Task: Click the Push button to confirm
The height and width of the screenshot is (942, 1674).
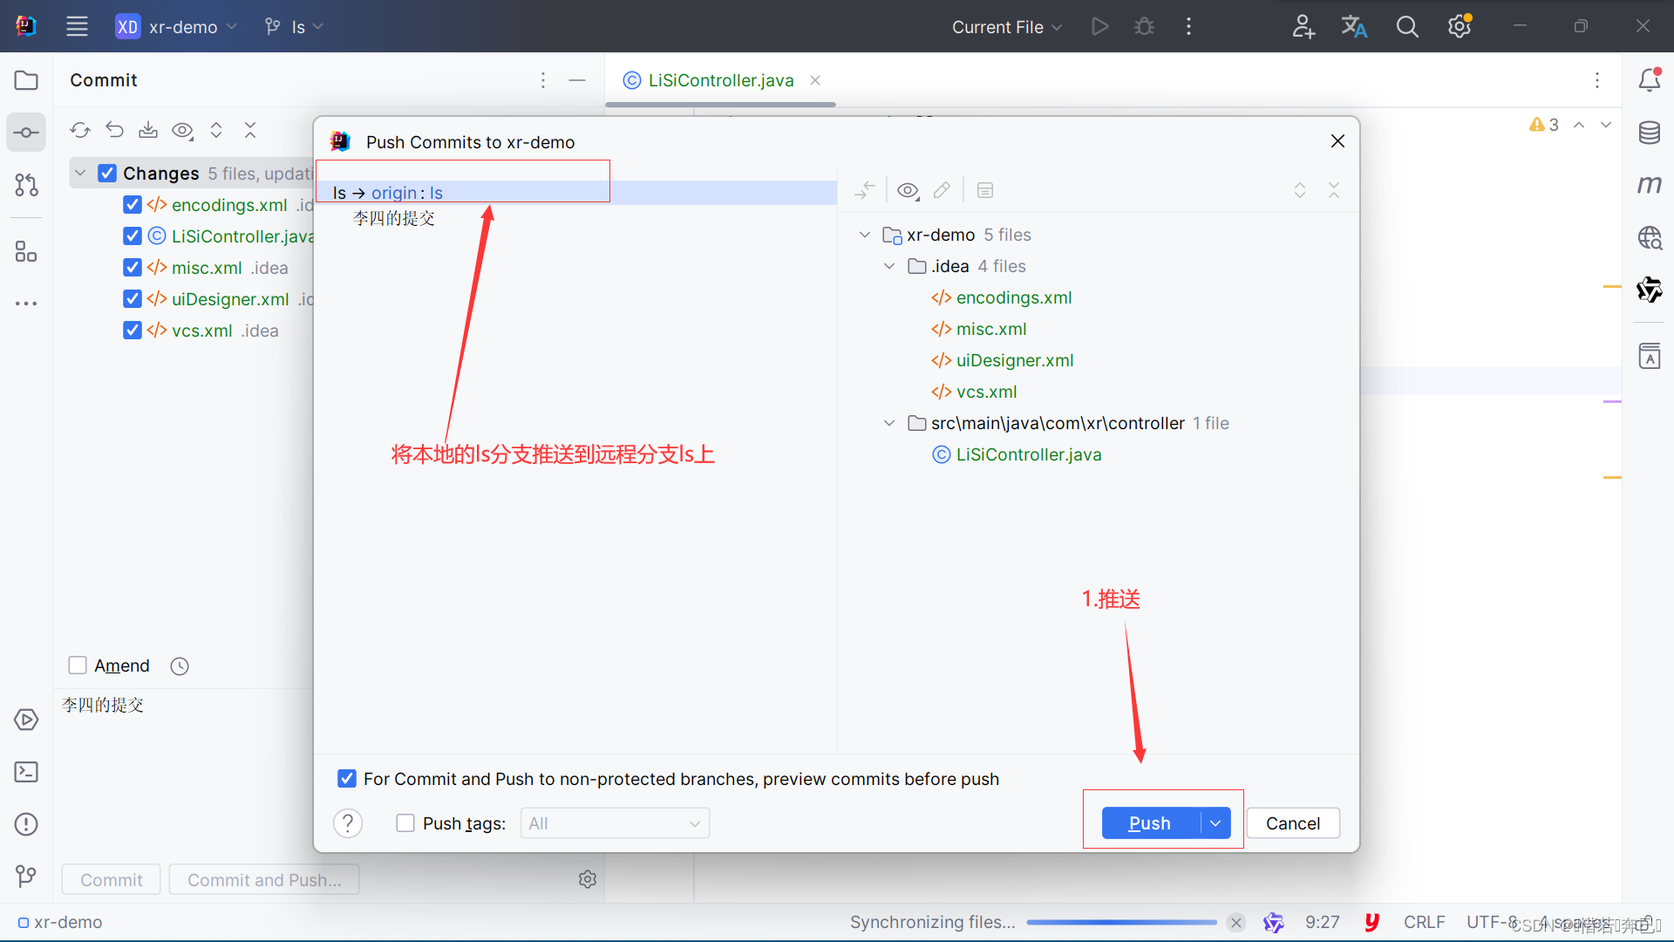Action: tap(1147, 823)
